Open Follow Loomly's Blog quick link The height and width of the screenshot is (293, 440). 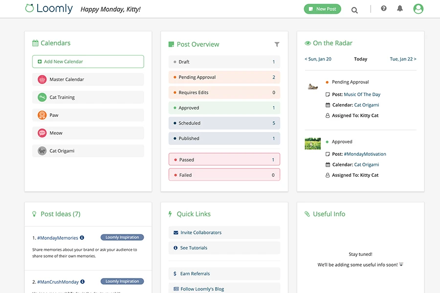click(x=224, y=289)
